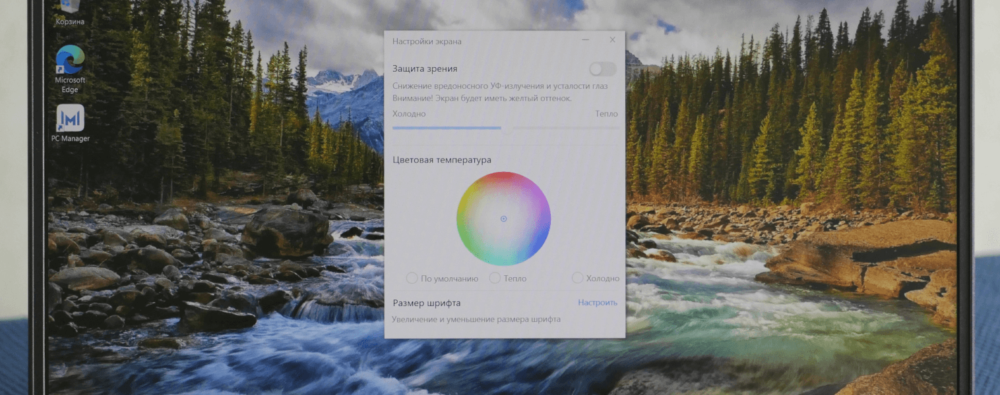This screenshot has width=1000, height=395.
Task: Select the По умолчанию radio button
Action: (412, 278)
